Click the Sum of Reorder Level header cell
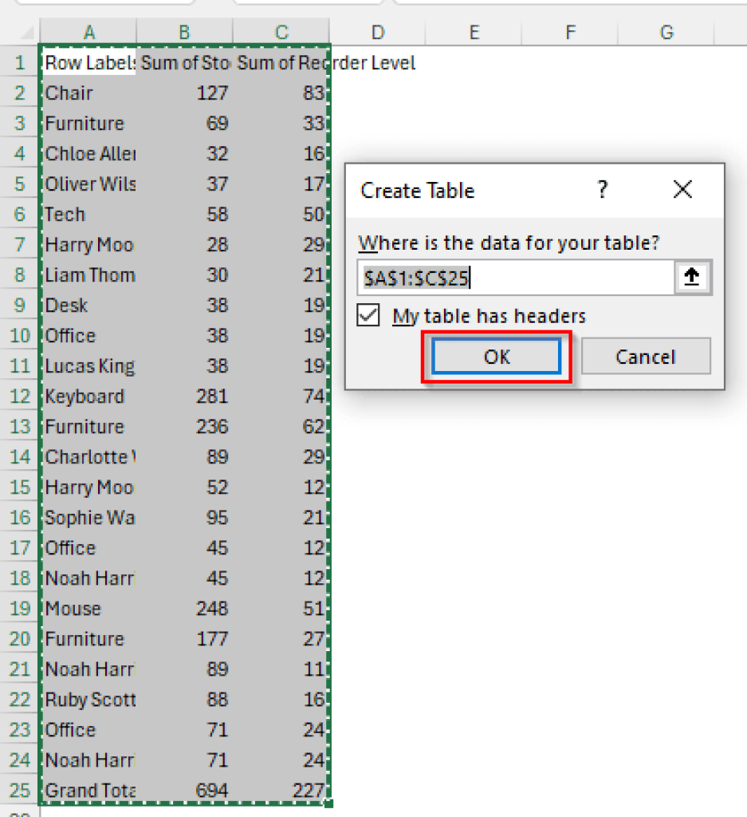747x817 pixels. [281, 62]
